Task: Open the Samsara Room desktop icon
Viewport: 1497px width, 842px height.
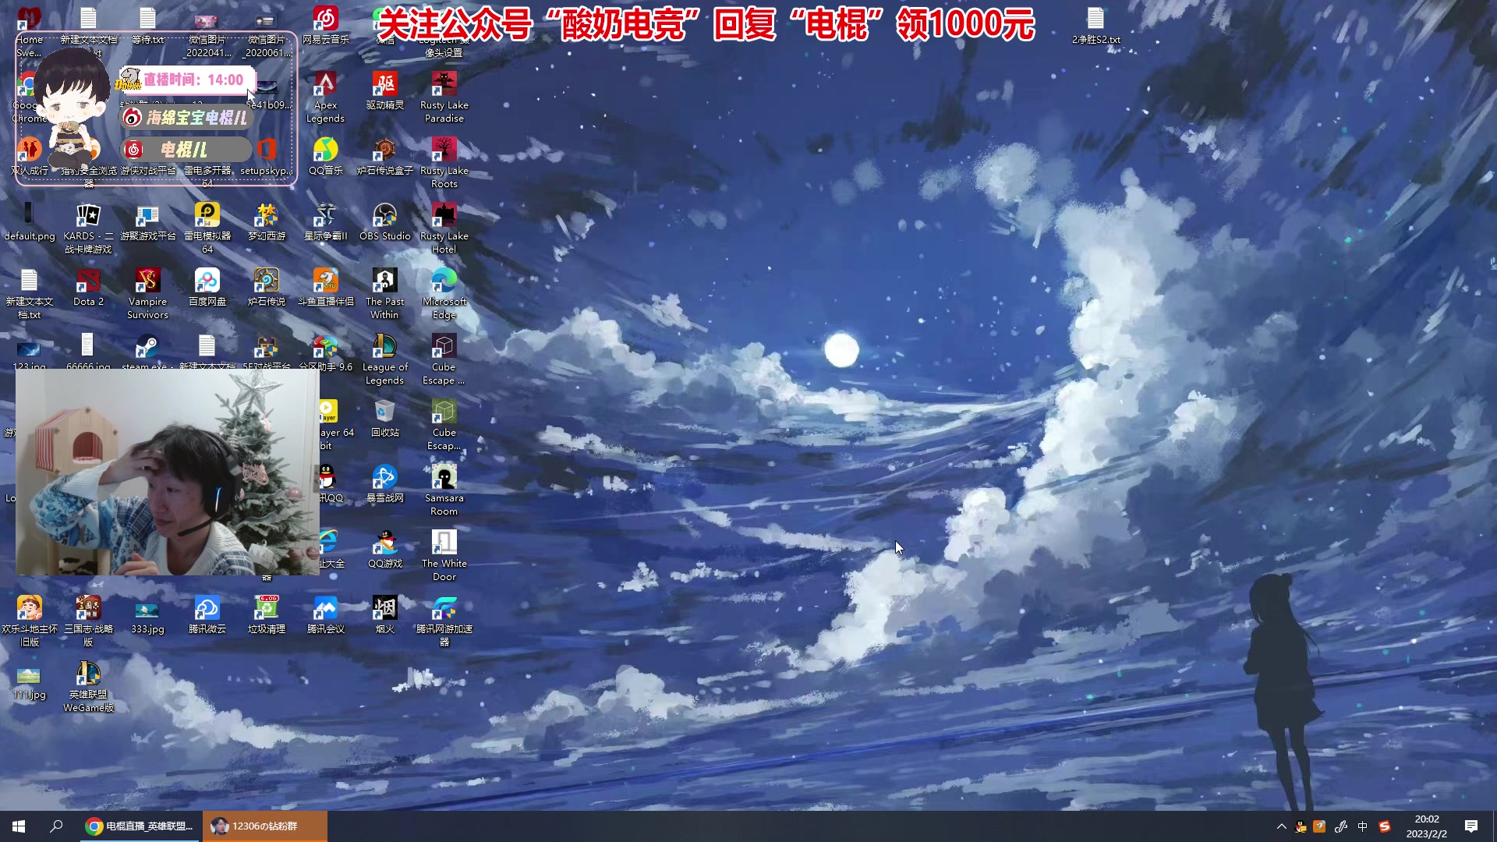Action: point(444,490)
